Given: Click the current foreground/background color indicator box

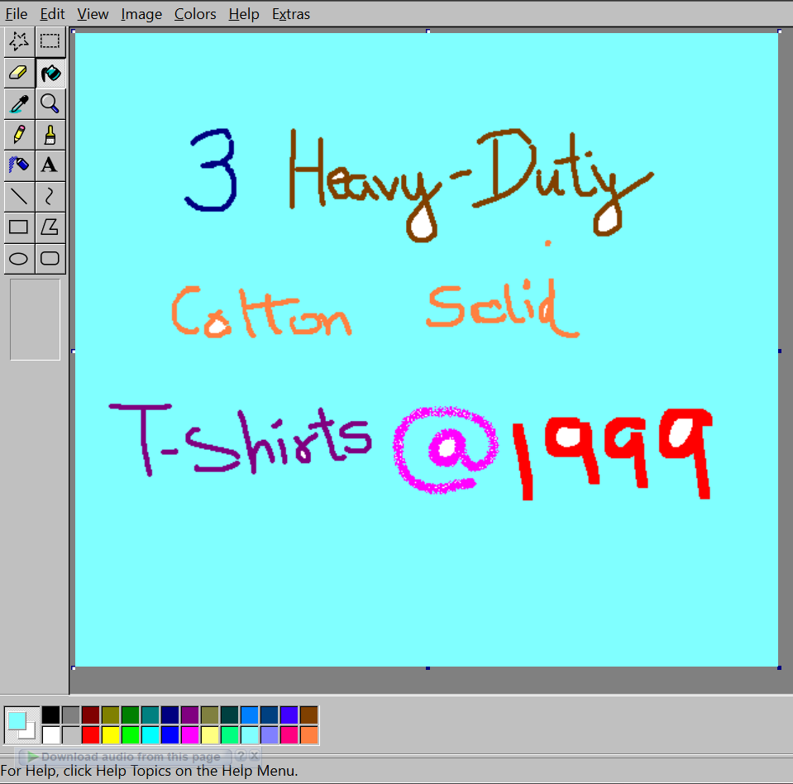Looking at the screenshot, I should coord(21,725).
